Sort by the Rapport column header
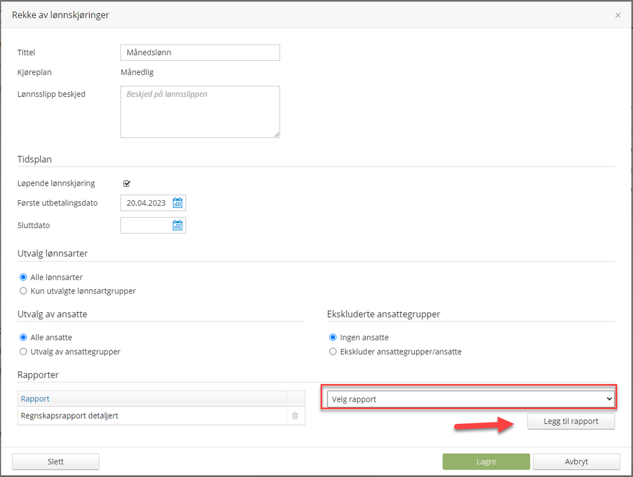Image resolution: width=633 pixels, height=477 pixels. (35, 398)
